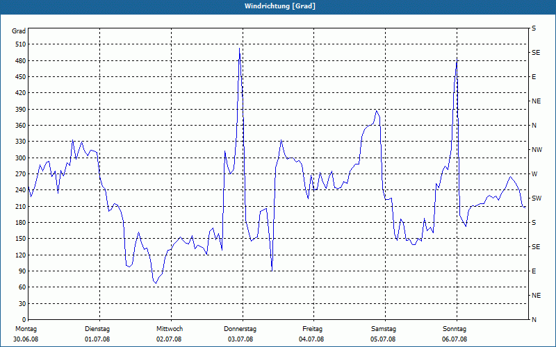Pick the 330 value on the degree axis
The width and height of the screenshot is (556, 347).
[21, 142]
